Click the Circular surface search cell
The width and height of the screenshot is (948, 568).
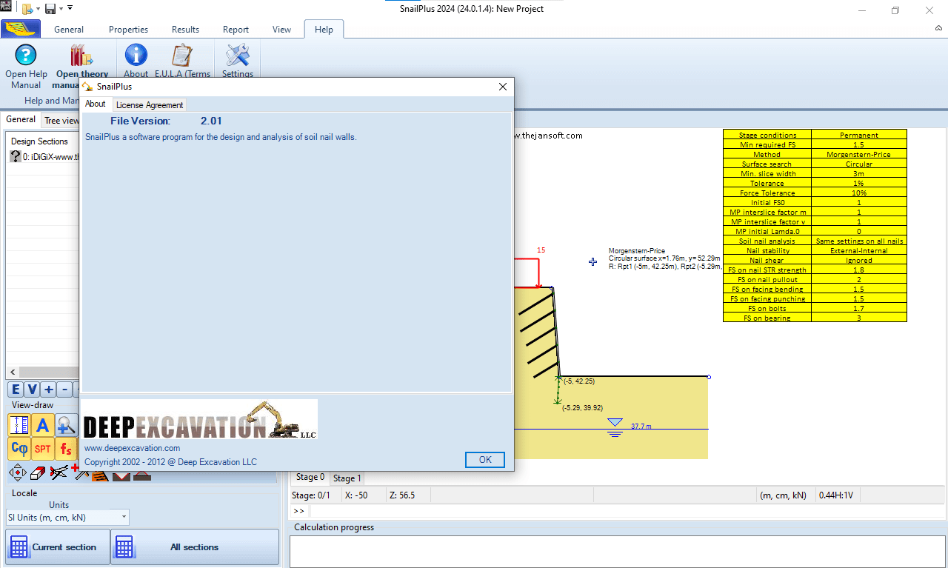(859, 164)
